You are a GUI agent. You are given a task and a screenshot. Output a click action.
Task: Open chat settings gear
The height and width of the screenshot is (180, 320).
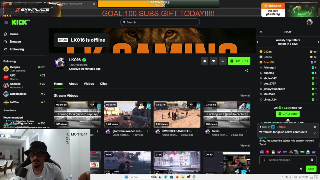point(301,169)
